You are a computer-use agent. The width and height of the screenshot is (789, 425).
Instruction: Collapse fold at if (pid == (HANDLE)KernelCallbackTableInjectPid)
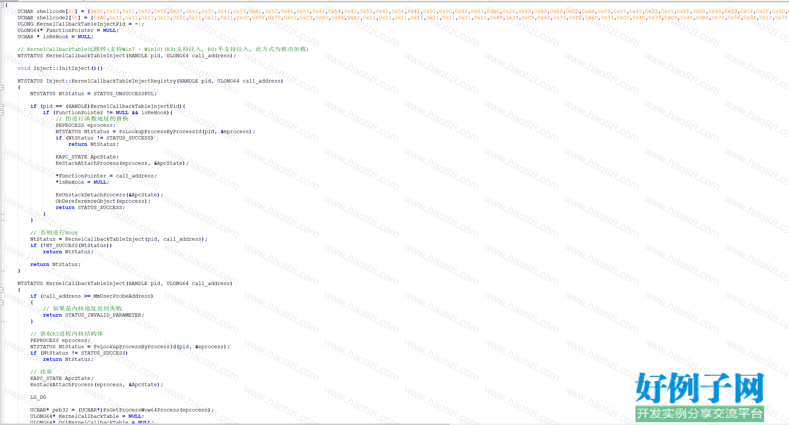coord(1,106)
